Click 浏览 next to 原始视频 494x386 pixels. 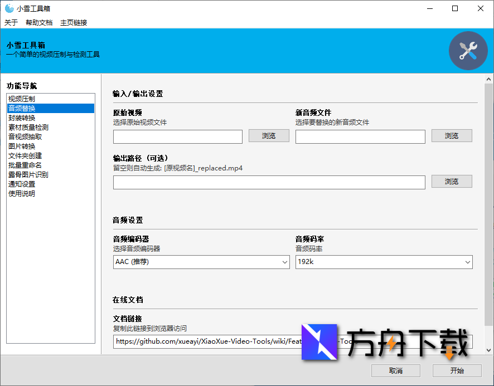click(269, 135)
